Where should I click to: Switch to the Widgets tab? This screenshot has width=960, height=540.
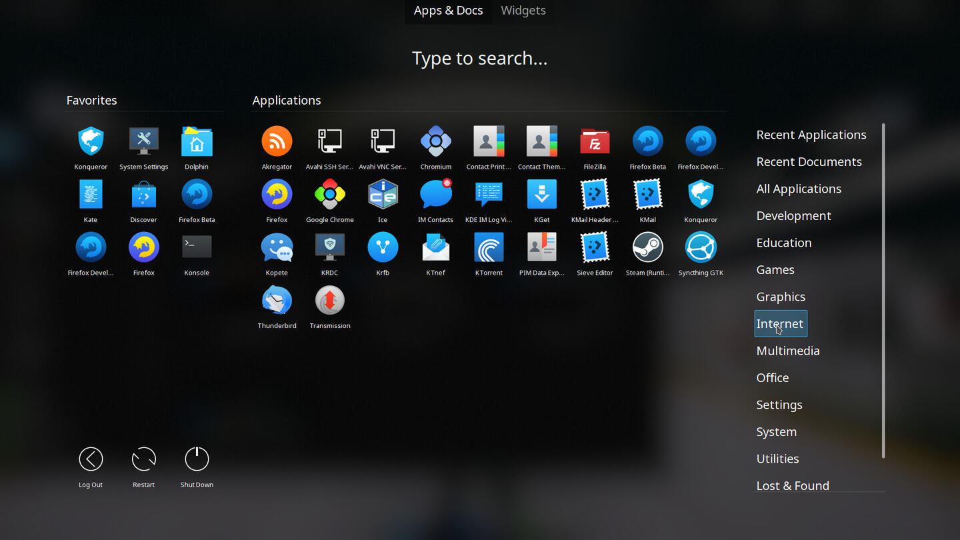(x=523, y=11)
